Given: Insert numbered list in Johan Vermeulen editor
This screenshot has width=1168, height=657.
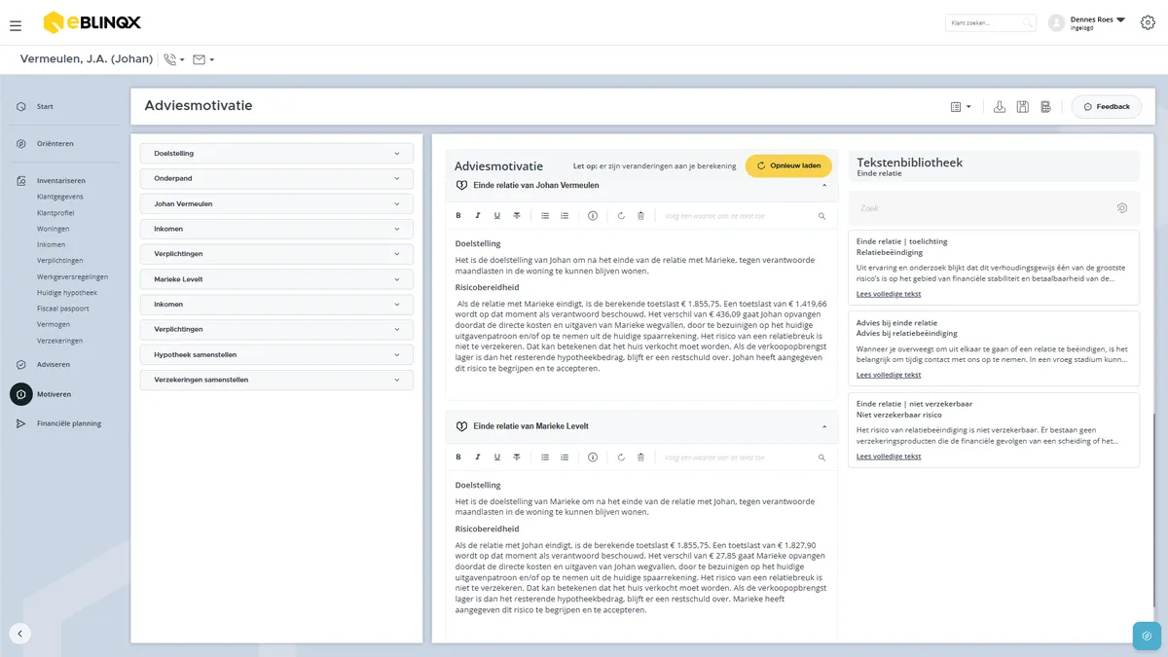Looking at the screenshot, I should tap(565, 215).
